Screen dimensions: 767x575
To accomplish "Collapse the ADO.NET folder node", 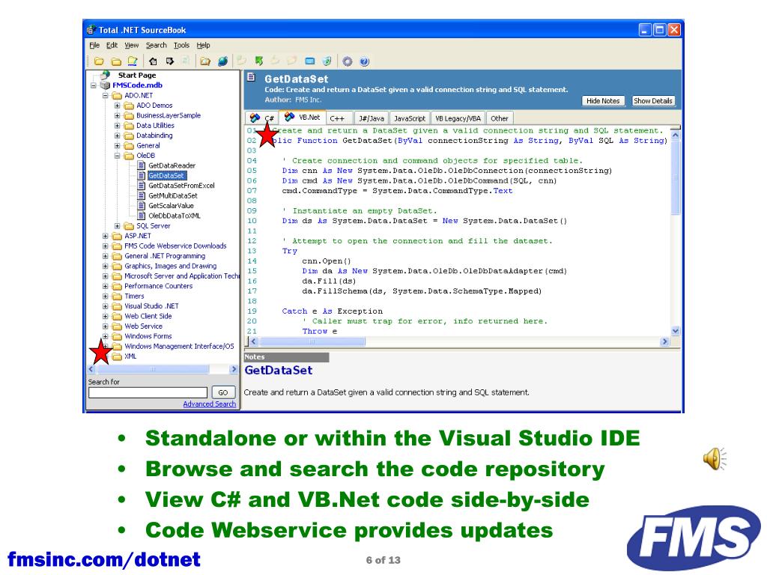I will [x=105, y=95].
